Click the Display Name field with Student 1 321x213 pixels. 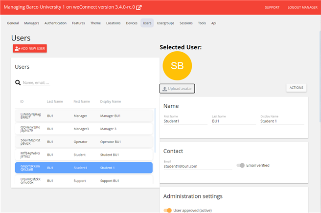pyautogui.click(x=281, y=121)
